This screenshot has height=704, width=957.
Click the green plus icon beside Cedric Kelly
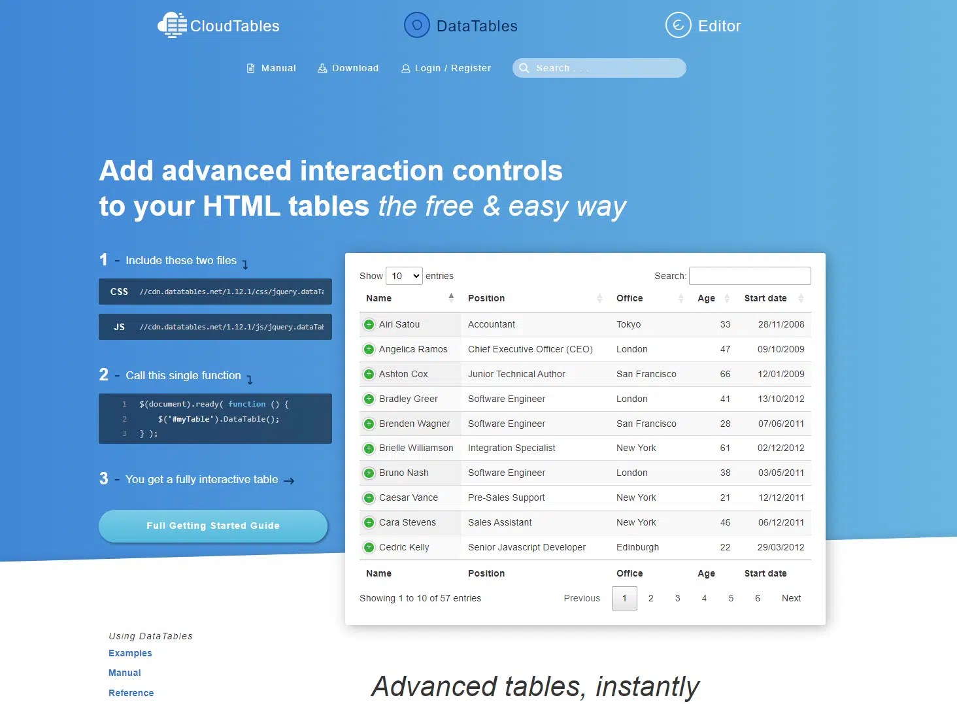(x=368, y=547)
